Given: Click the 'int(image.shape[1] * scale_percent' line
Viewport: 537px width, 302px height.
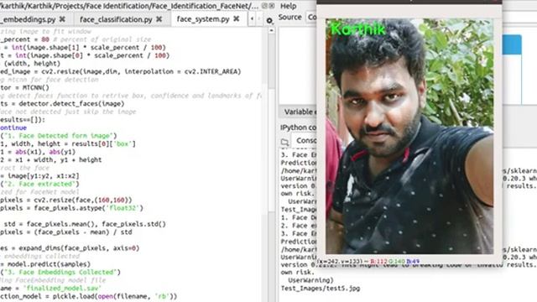Looking at the screenshot, I should tap(83, 48).
